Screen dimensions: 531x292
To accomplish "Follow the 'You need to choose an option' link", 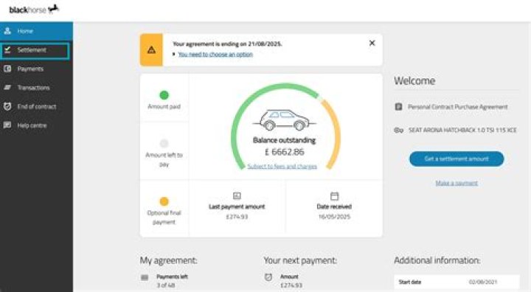I will (215, 55).
